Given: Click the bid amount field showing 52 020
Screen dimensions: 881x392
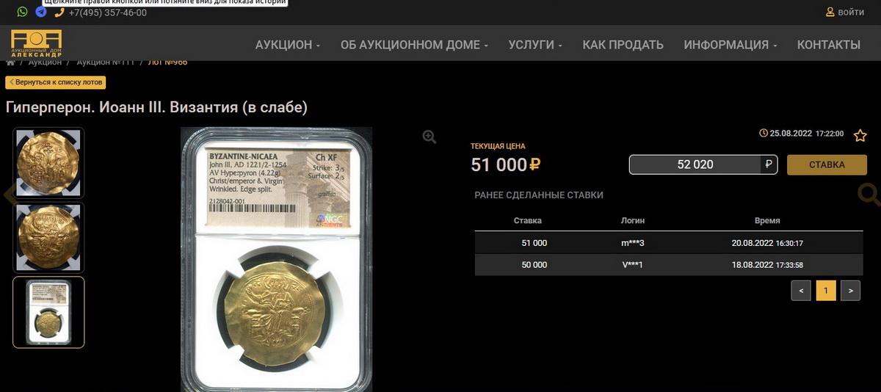Looking at the screenshot, I should click(695, 164).
